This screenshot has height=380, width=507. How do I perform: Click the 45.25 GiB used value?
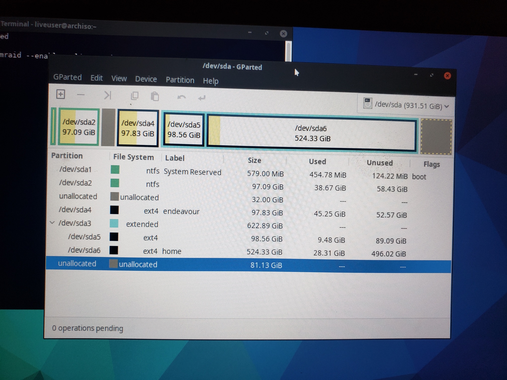click(329, 214)
